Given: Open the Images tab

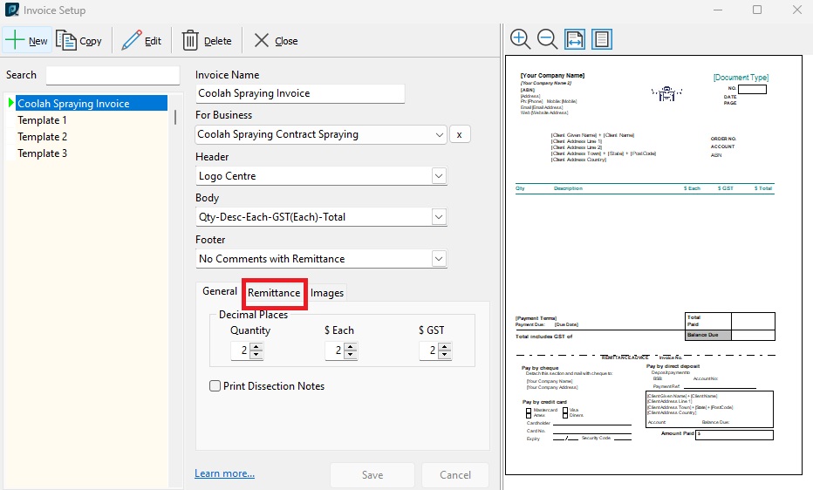Looking at the screenshot, I should click(x=327, y=293).
